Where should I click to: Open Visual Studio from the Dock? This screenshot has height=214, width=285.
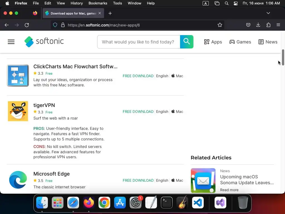220,203
